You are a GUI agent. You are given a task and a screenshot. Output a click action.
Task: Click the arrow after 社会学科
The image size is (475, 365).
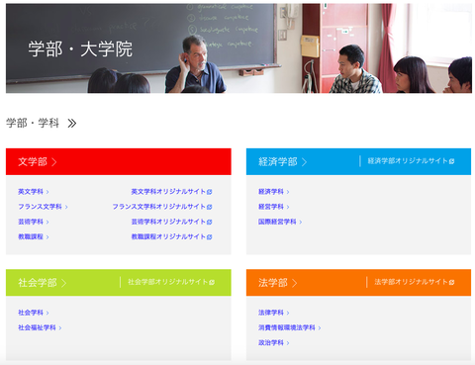click(x=47, y=313)
